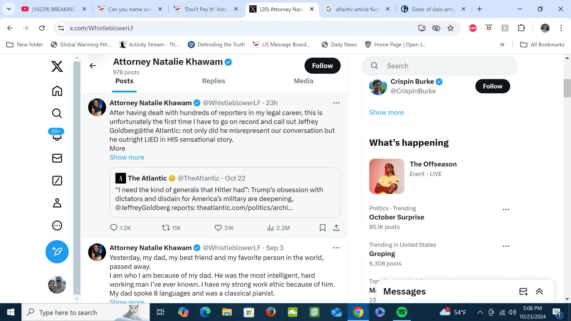Share the top post via share icon
Viewport: 571px width, 321px height.
pyautogui.click(x=336, y=228)
